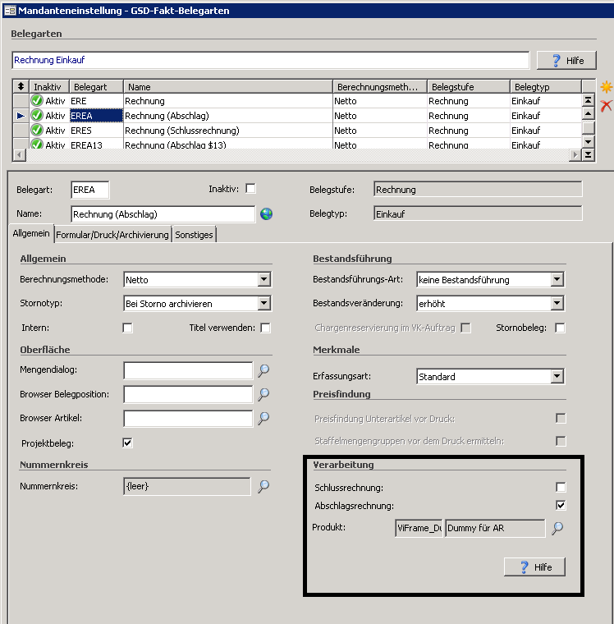Screen dimensions: 614x624
Task: Click the Name field Rechnung (Abschlag)
Action: (x=163, y=214)
